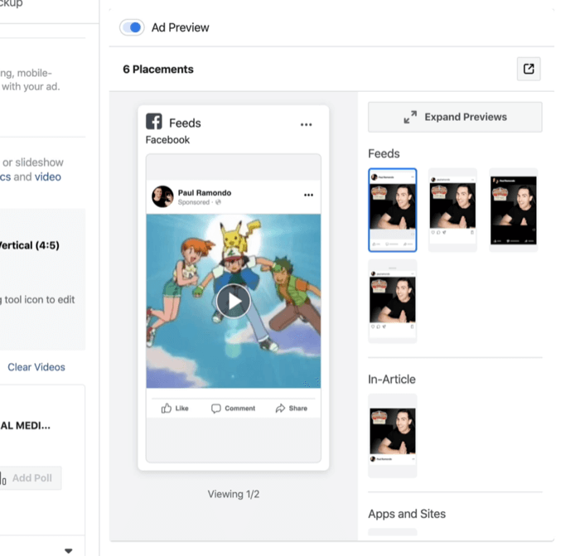
Task: Open ad preview in new window icon
Action: coord(529,69)
